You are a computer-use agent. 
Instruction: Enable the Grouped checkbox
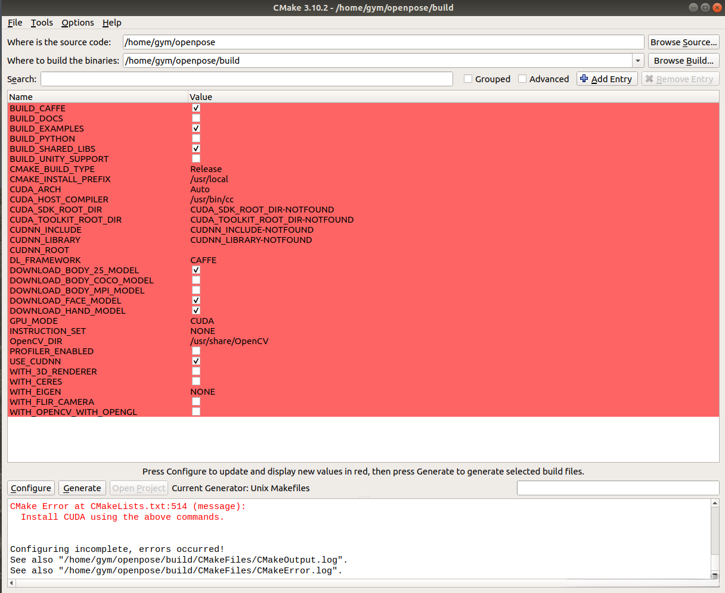click(x=468, y=79)
